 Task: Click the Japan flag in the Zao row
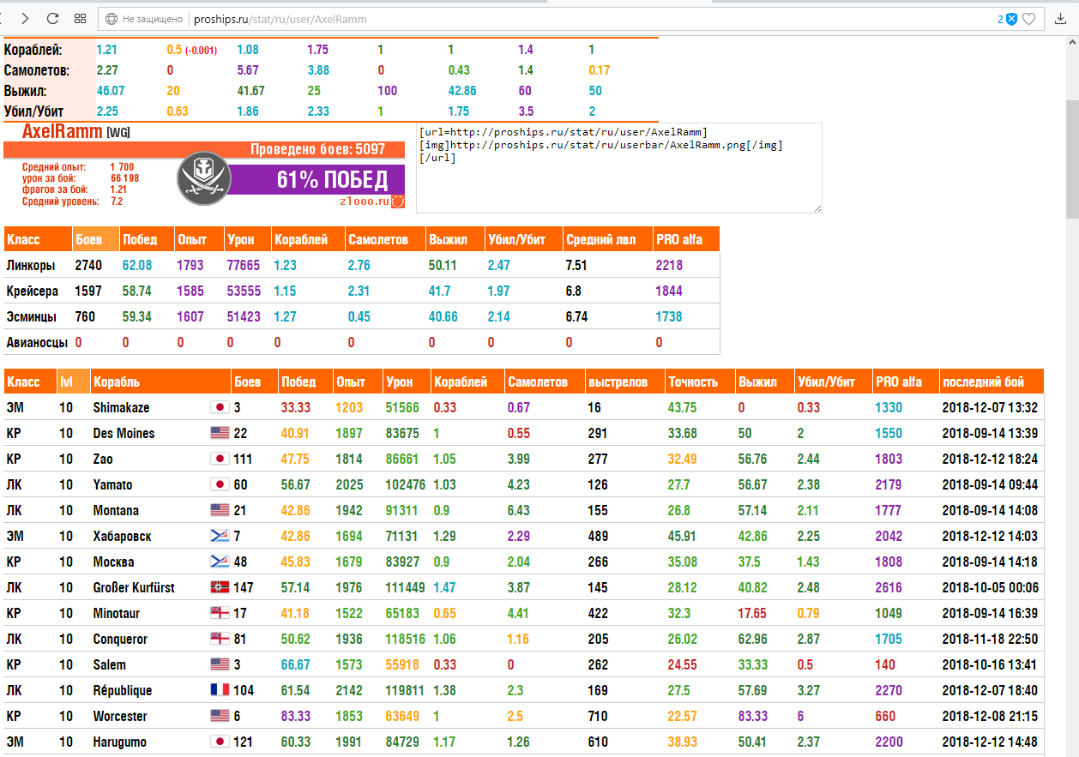pos(218,459)
